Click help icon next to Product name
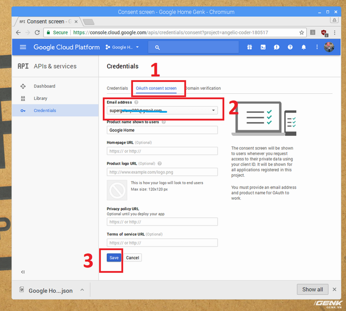Viewport: 346px width, 311px height. 164,122
